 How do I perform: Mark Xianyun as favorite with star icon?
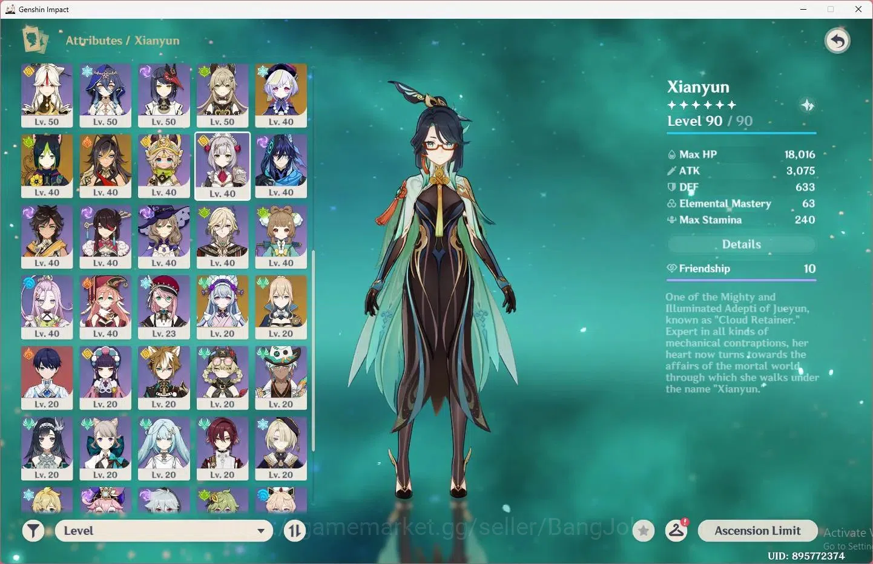(644, 531)
